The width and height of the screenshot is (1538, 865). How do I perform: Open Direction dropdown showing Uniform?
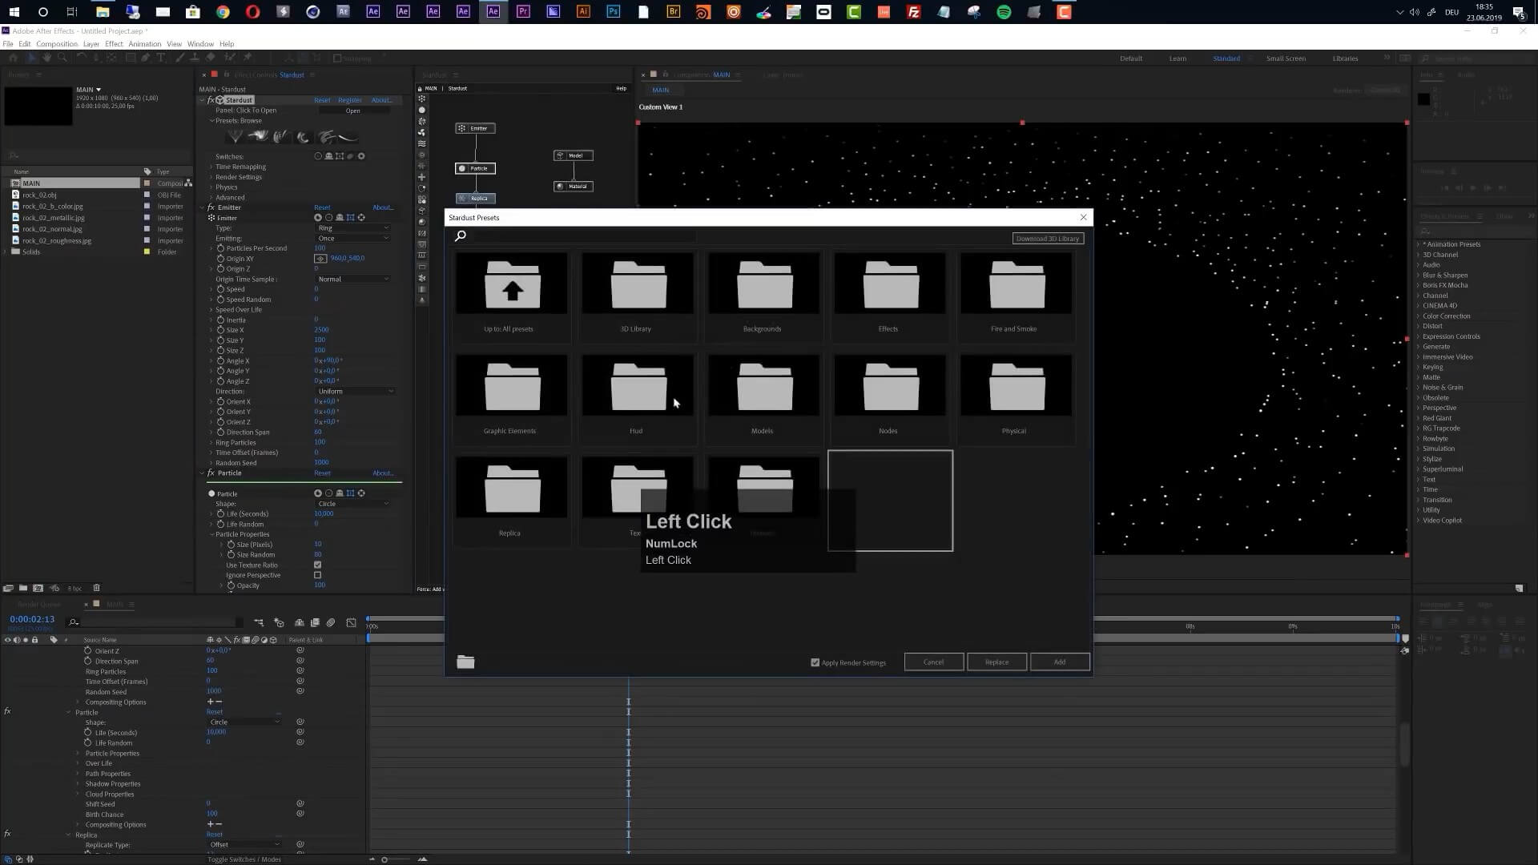(355, 392)
